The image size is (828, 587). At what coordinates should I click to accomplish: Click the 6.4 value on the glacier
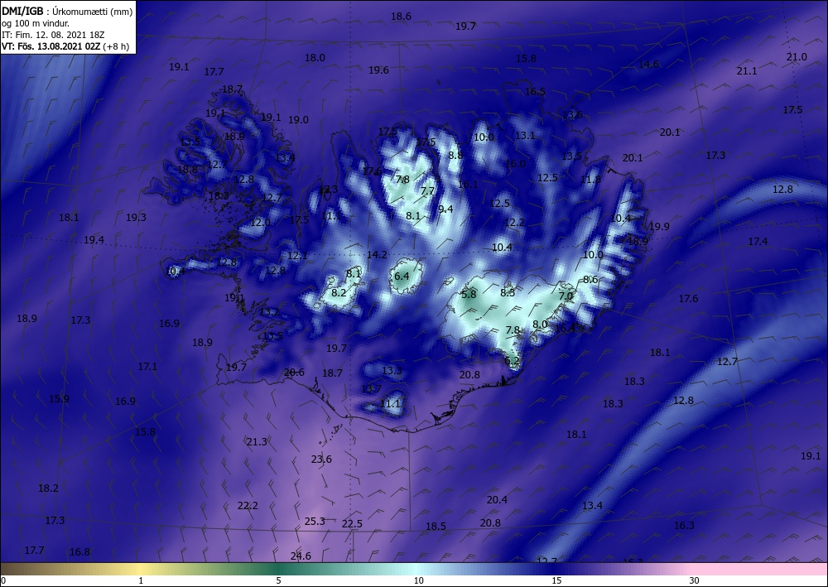point(402,276)
